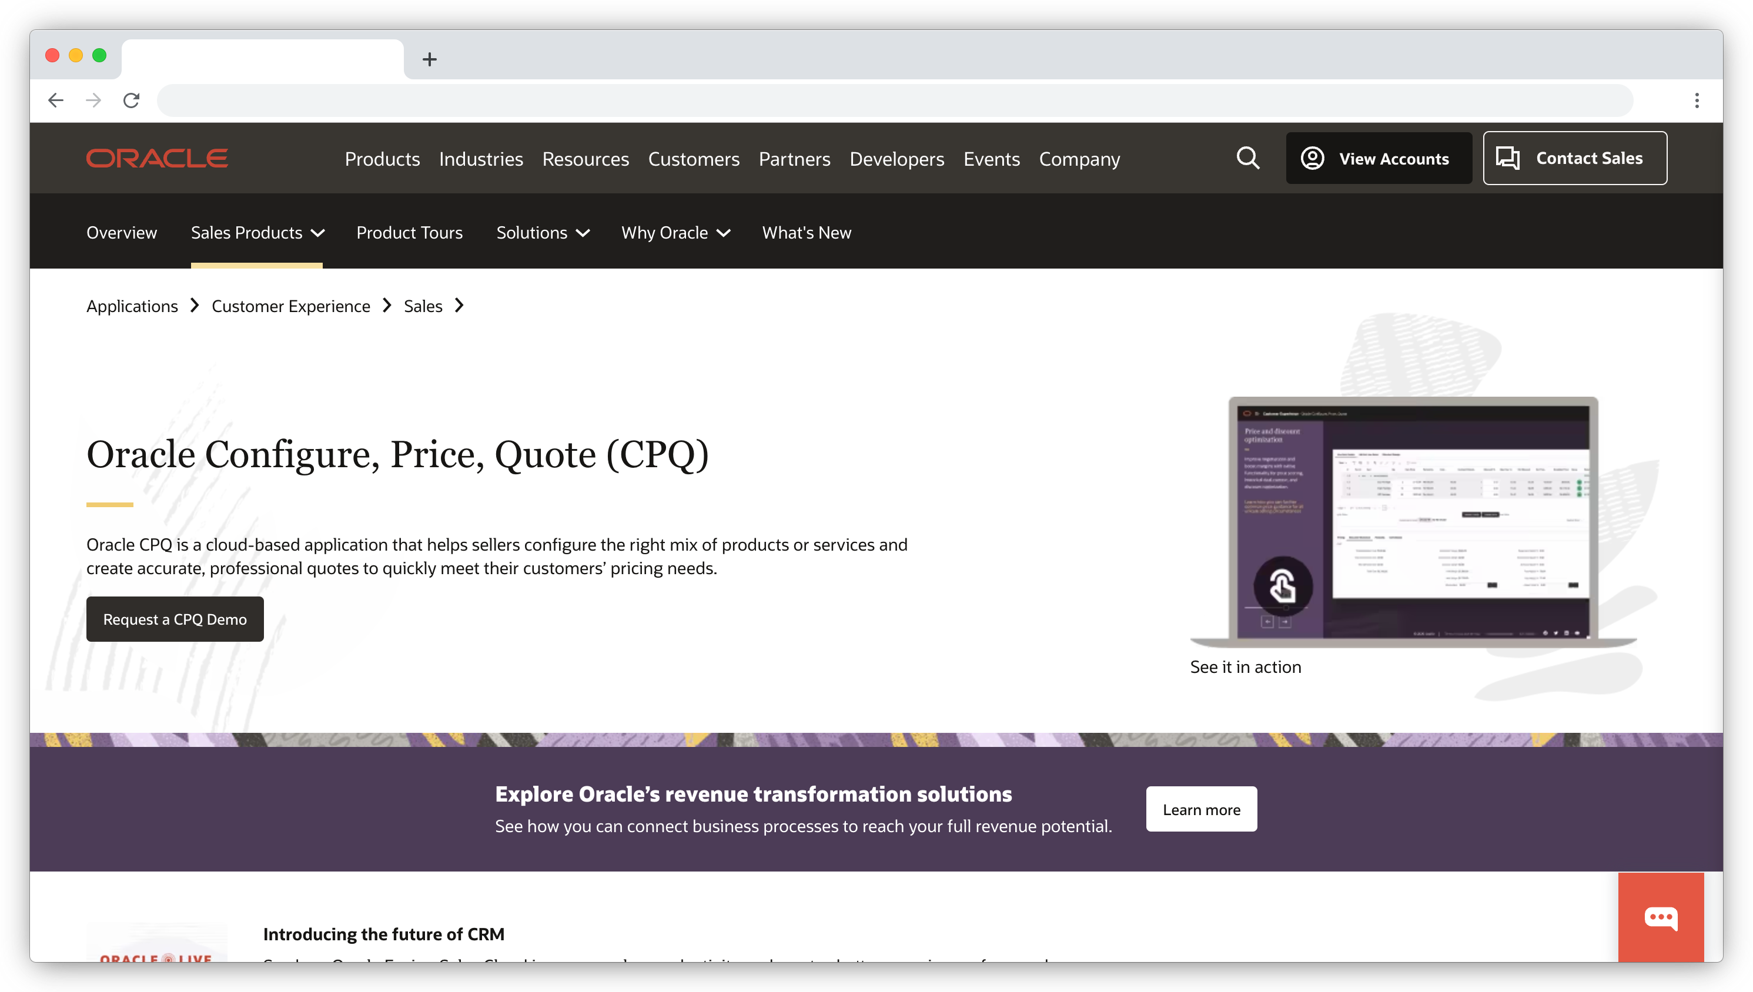Click the Explore Oracle's revenue transformation solutions heading

754,794
